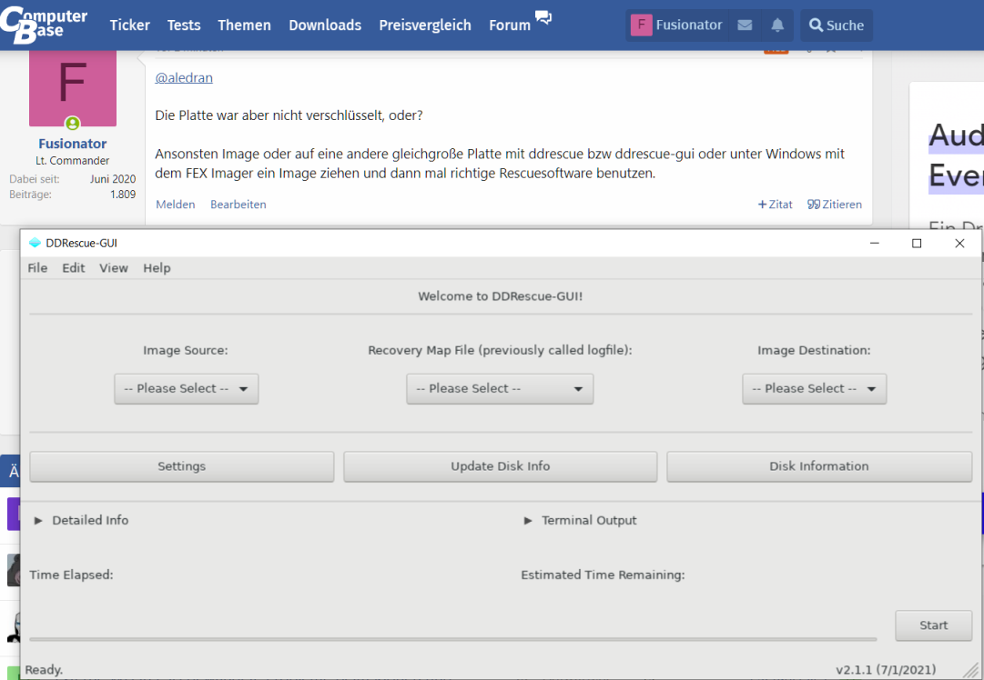Close the DDRescue-GUI window
Viewport: 984px width, 680px height.
(x=959, y=243)
